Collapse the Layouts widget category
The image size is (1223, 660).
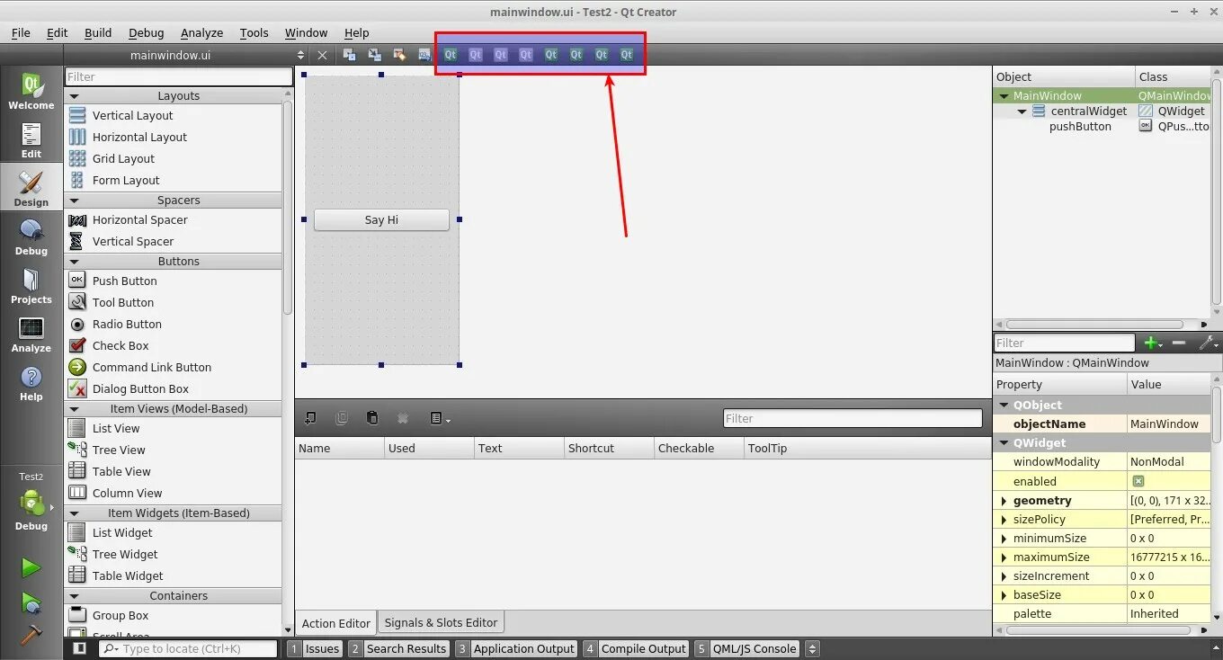(76, 96)
